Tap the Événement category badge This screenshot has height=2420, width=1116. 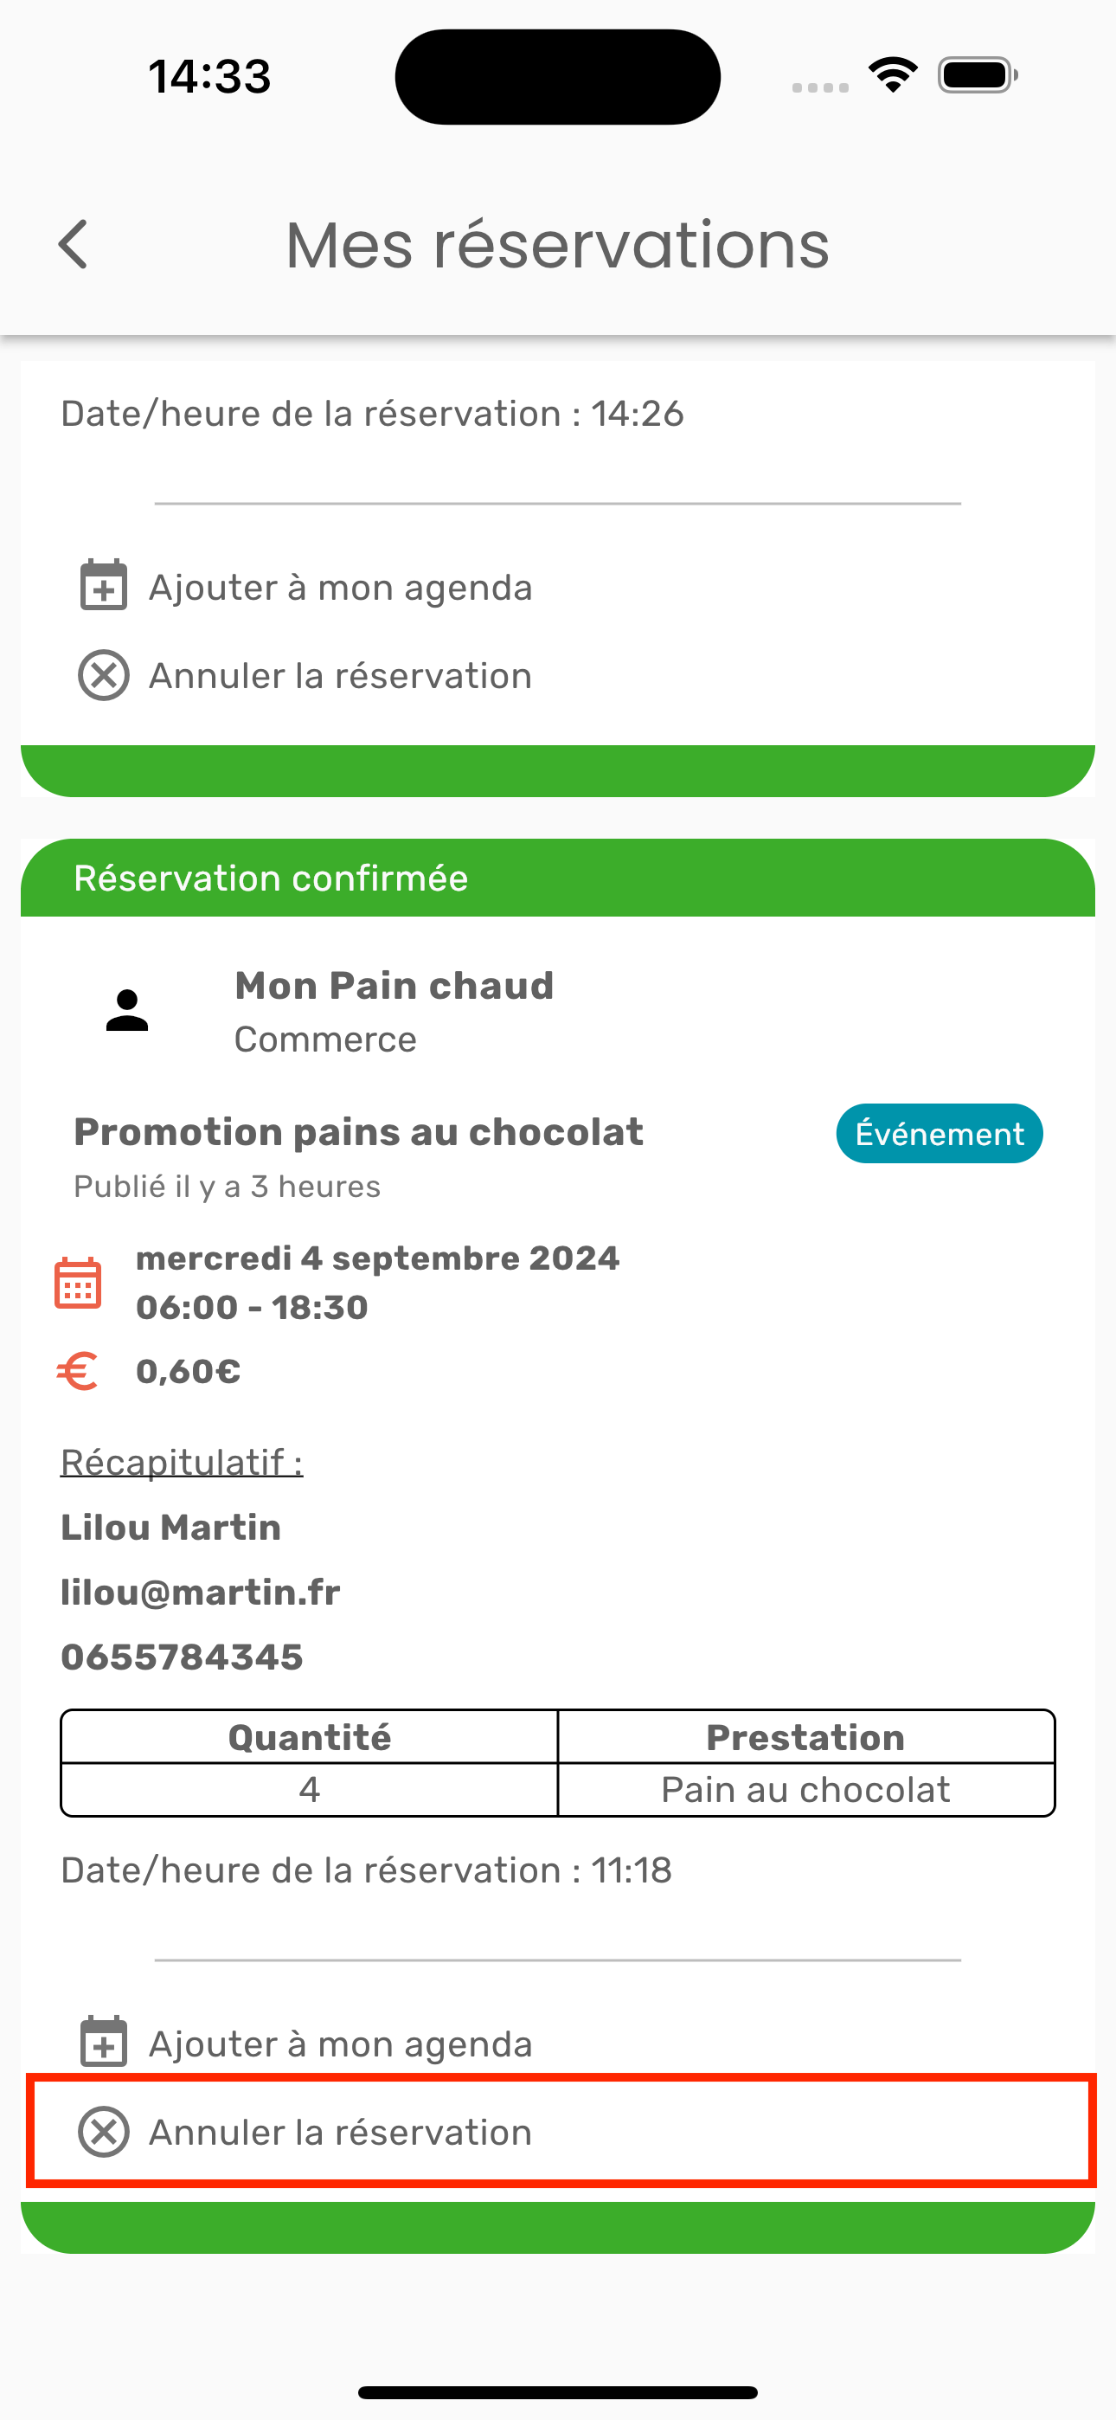pyautogui.click(x=939, y=1134)
